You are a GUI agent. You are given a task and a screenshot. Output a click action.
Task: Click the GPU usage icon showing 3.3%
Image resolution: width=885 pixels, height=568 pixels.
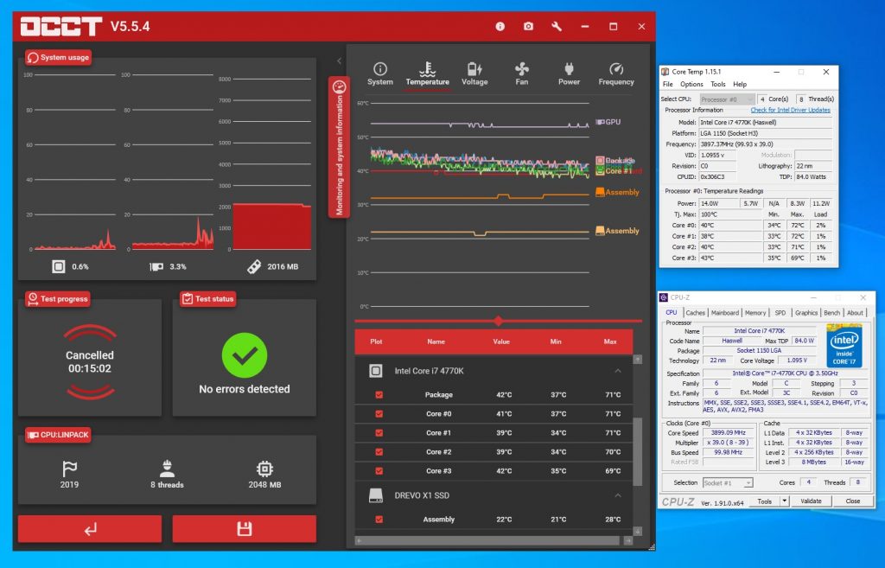click(x=156, y=266)
